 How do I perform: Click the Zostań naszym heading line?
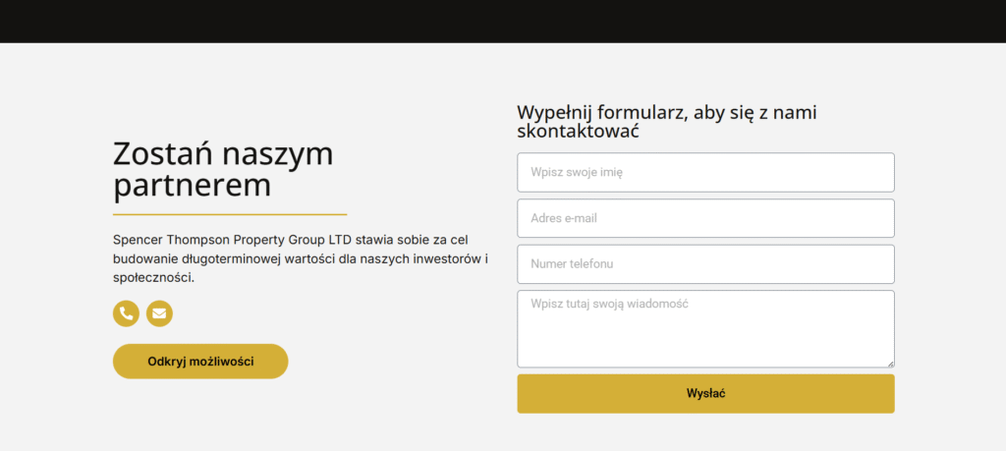click(x=223, y=154)
